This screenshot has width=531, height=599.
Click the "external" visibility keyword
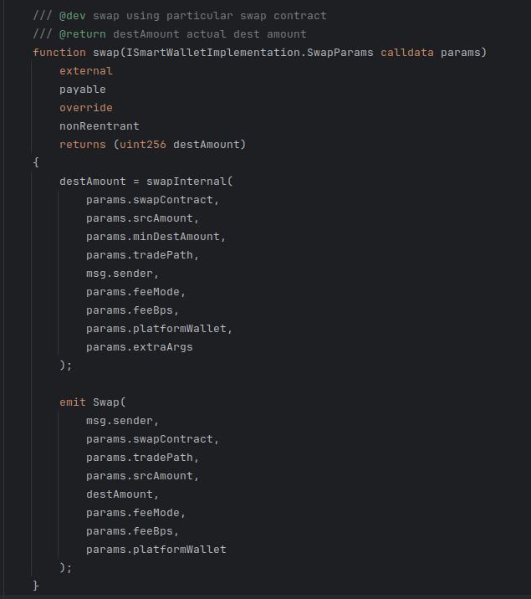click(85, 70)
